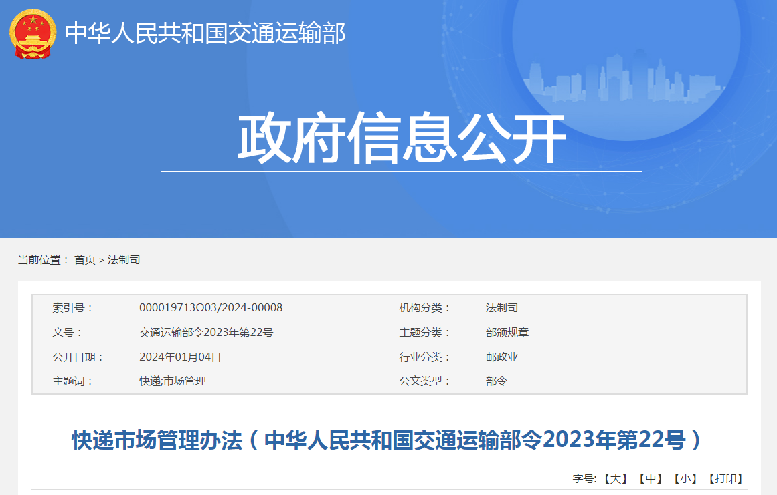Click the 公开日期 field label
The image size is (777, 495).
(78, 357)
